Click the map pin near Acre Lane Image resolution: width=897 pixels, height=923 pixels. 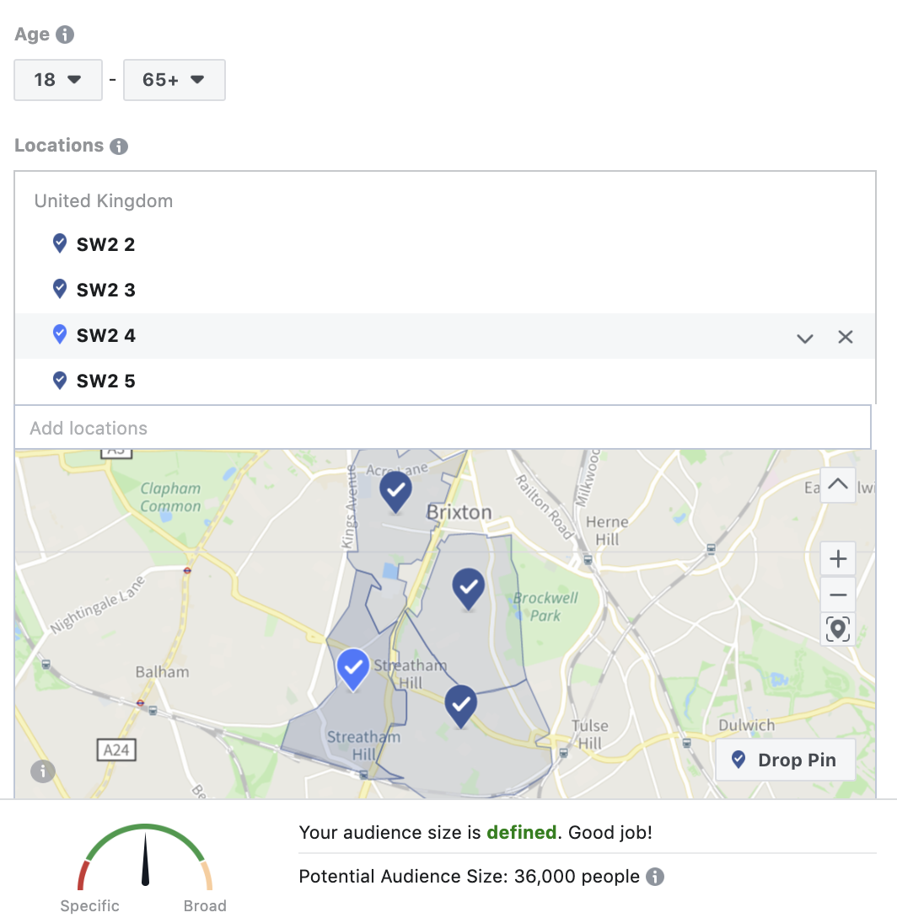(395, 492)
